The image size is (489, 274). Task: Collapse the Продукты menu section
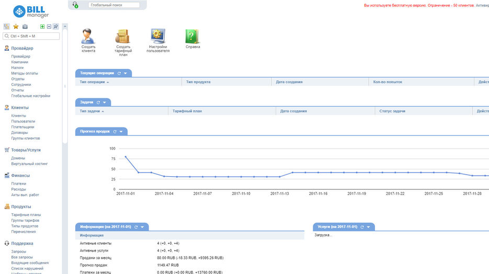pos(21,207)
